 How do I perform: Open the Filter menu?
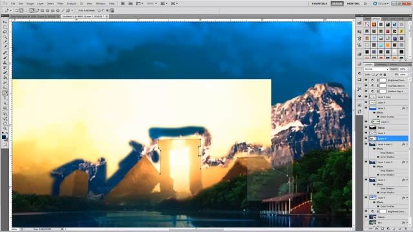(x=60, y=3)
